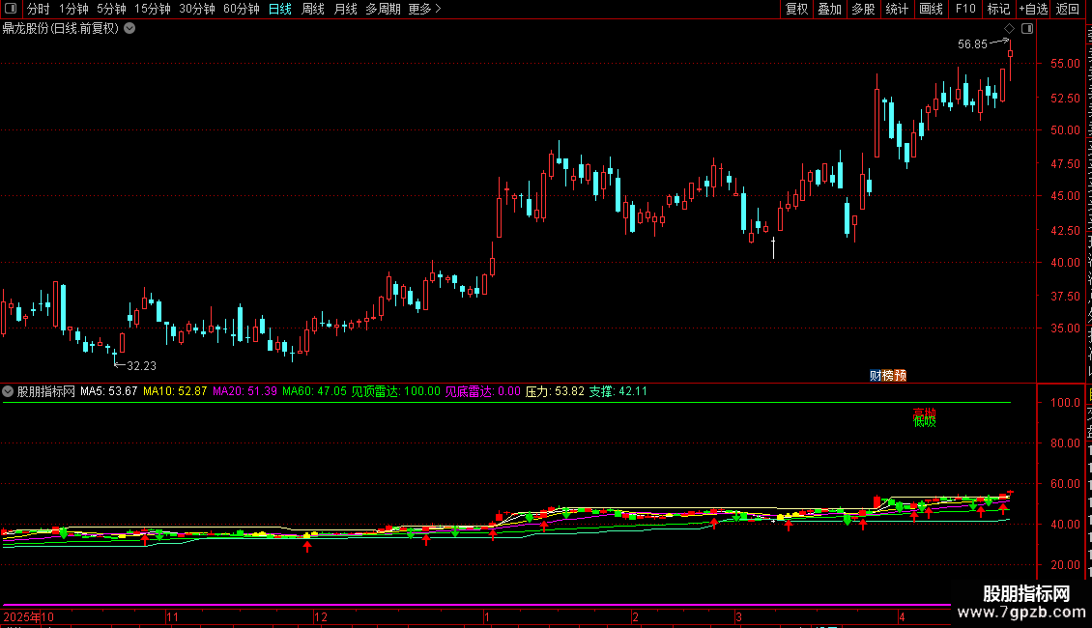Open the 分时 intraday view
This screenshot has width=1092, height=628.
(39, 9)
